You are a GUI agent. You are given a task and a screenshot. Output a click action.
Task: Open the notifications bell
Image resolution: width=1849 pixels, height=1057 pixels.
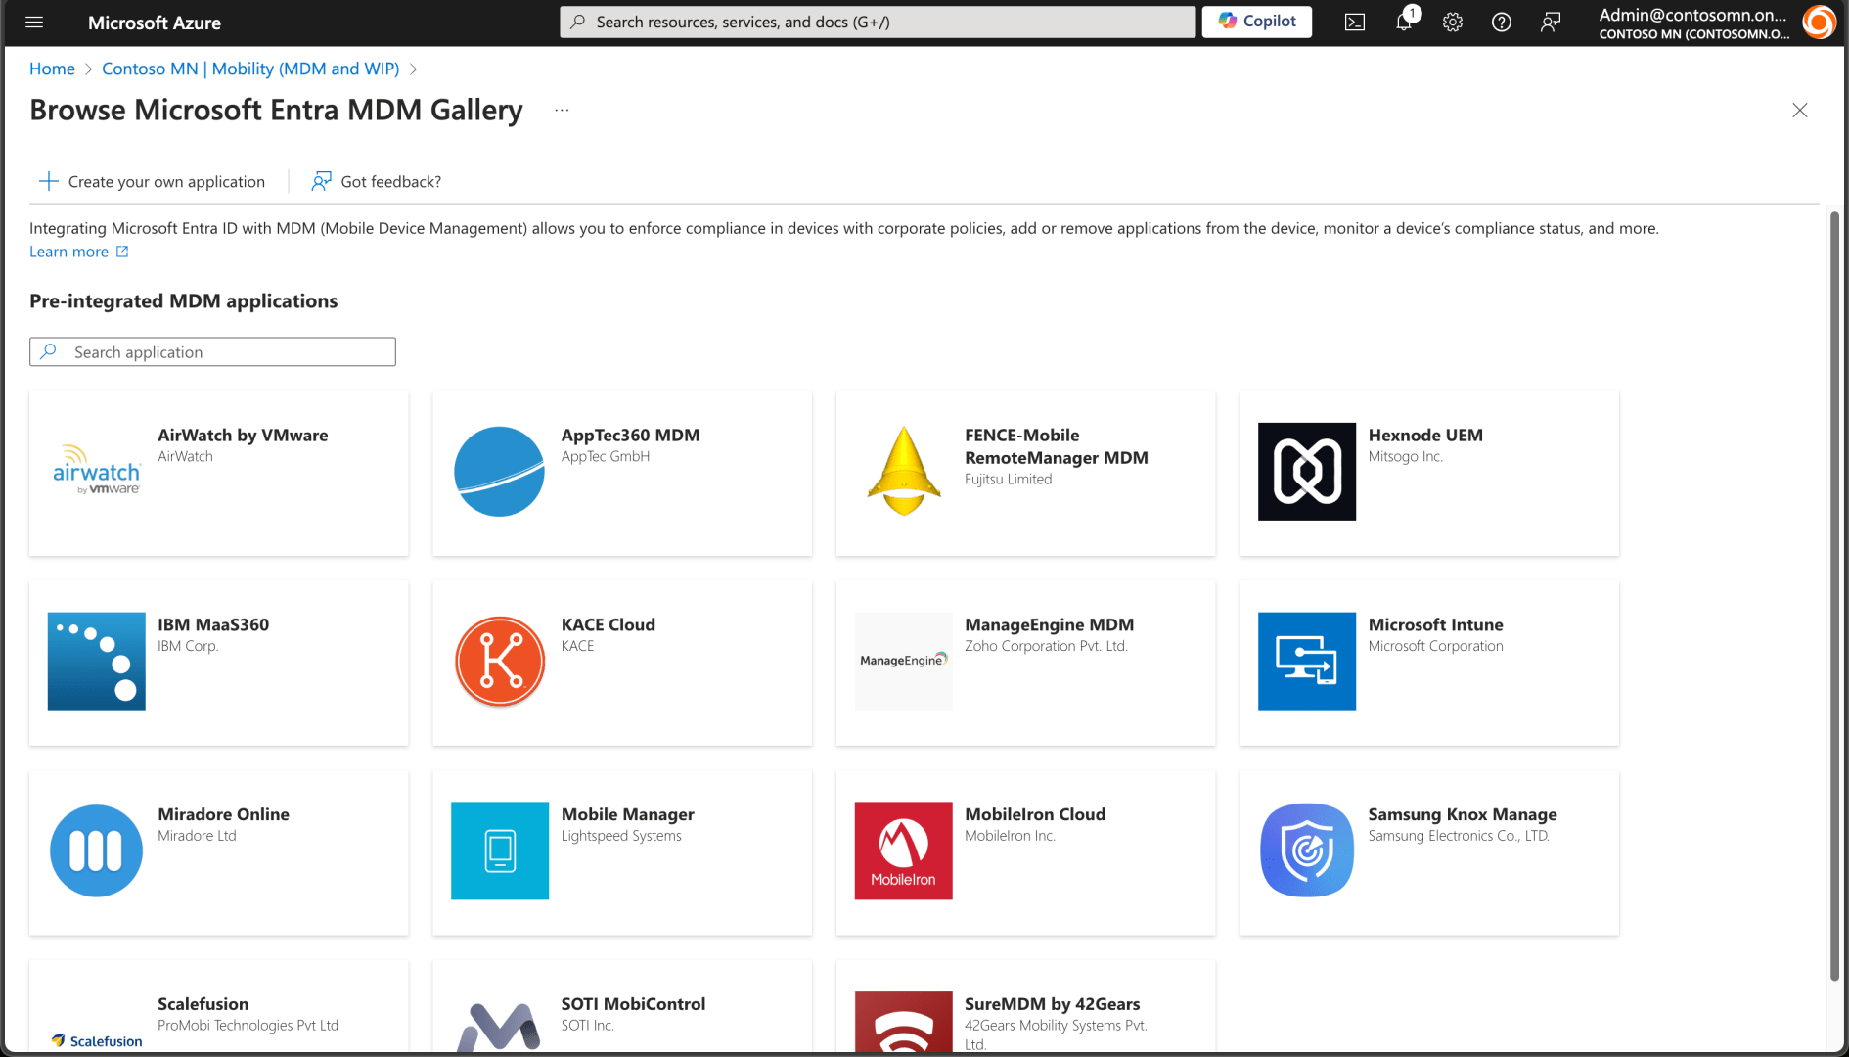[x=1404, y=22]
